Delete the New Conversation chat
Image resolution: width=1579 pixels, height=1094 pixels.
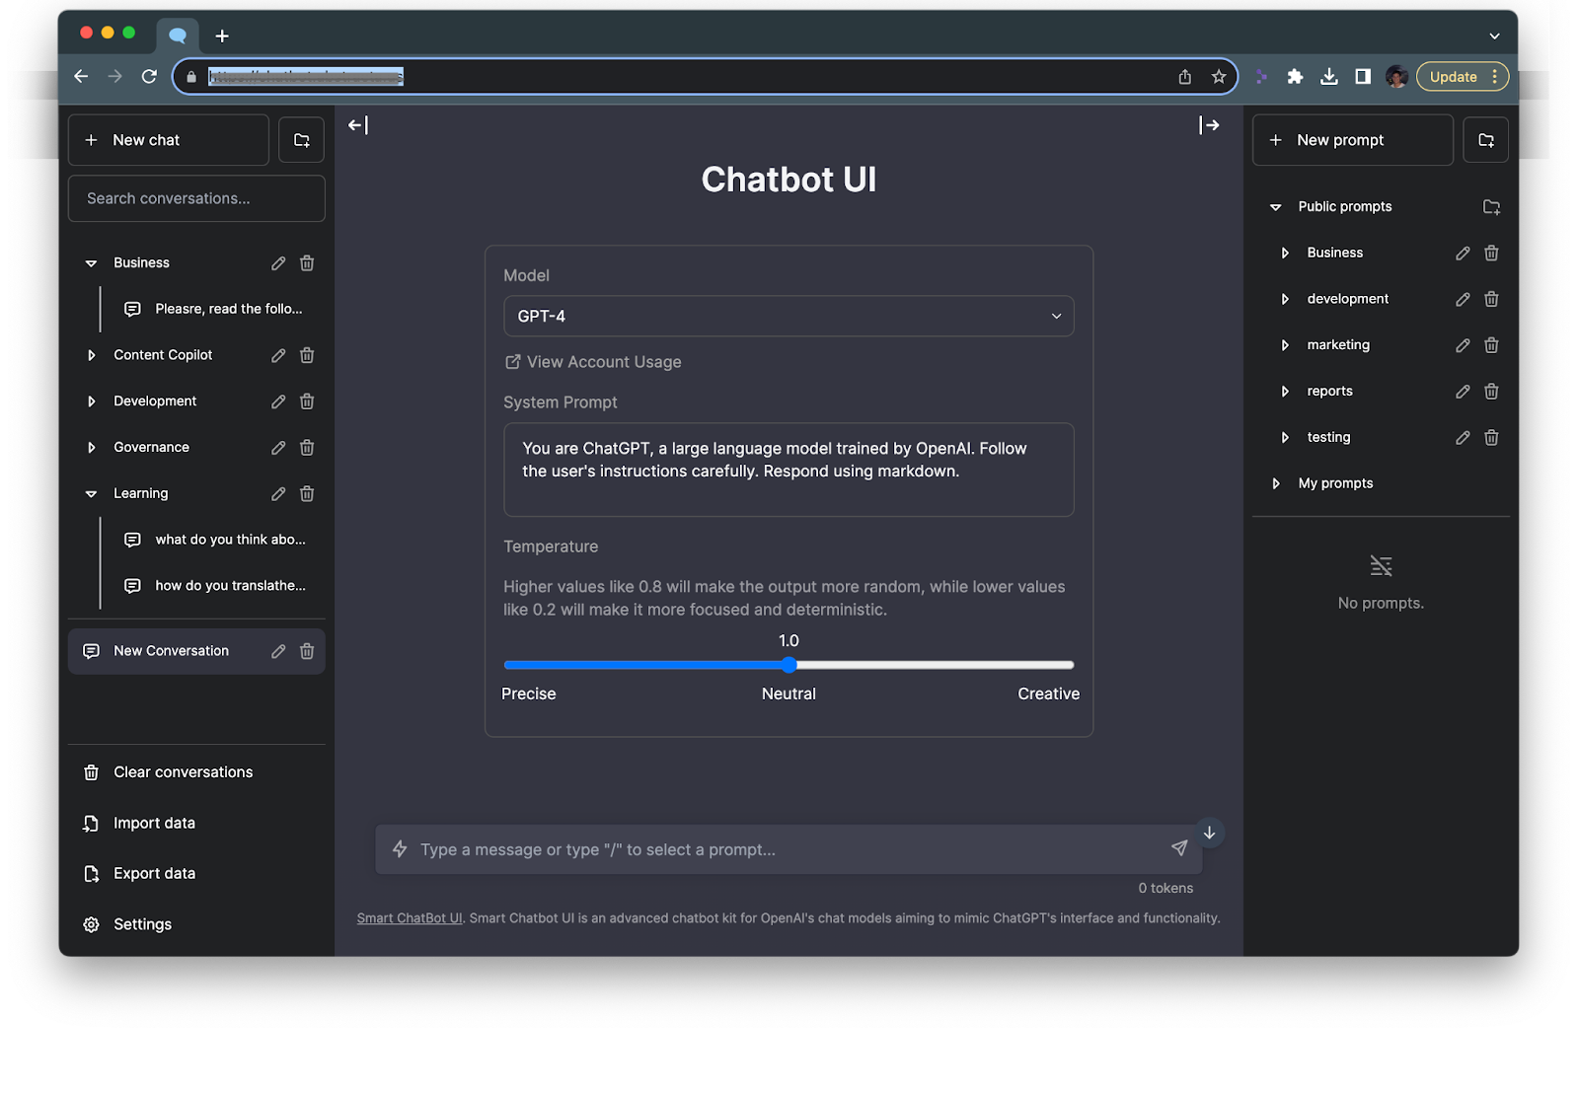point(307,651)
